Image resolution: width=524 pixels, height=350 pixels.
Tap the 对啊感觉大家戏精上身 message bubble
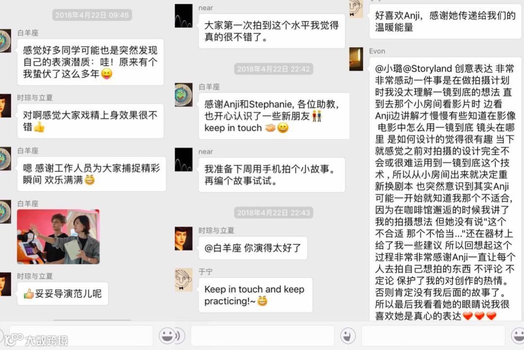coord(90,121)
